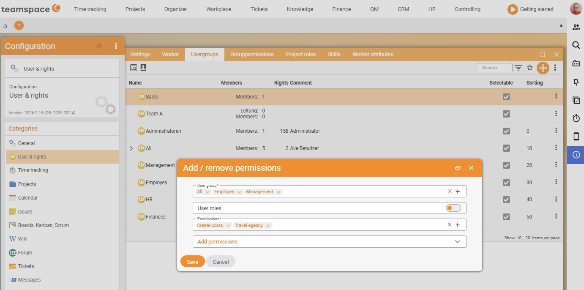Expand the All usergroup row chevron
Screen dimensions: 584x290
click(x=131, y=148)
